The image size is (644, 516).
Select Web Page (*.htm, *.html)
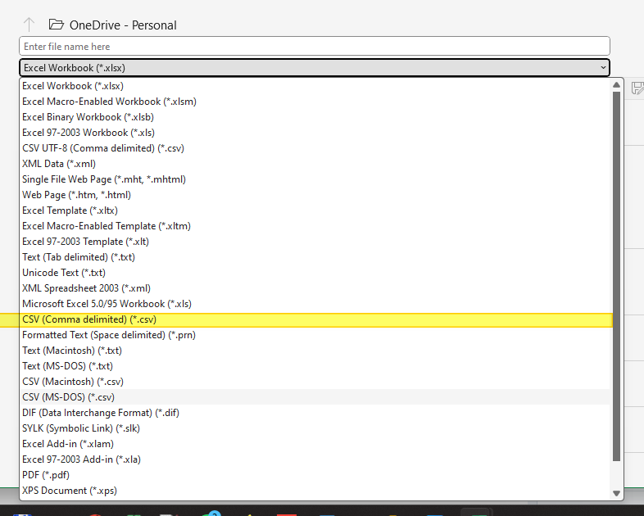point(315,195)
